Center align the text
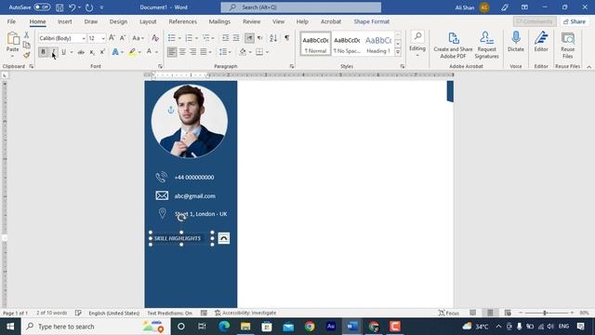This screenshot has width=595, height=335. 182,52
